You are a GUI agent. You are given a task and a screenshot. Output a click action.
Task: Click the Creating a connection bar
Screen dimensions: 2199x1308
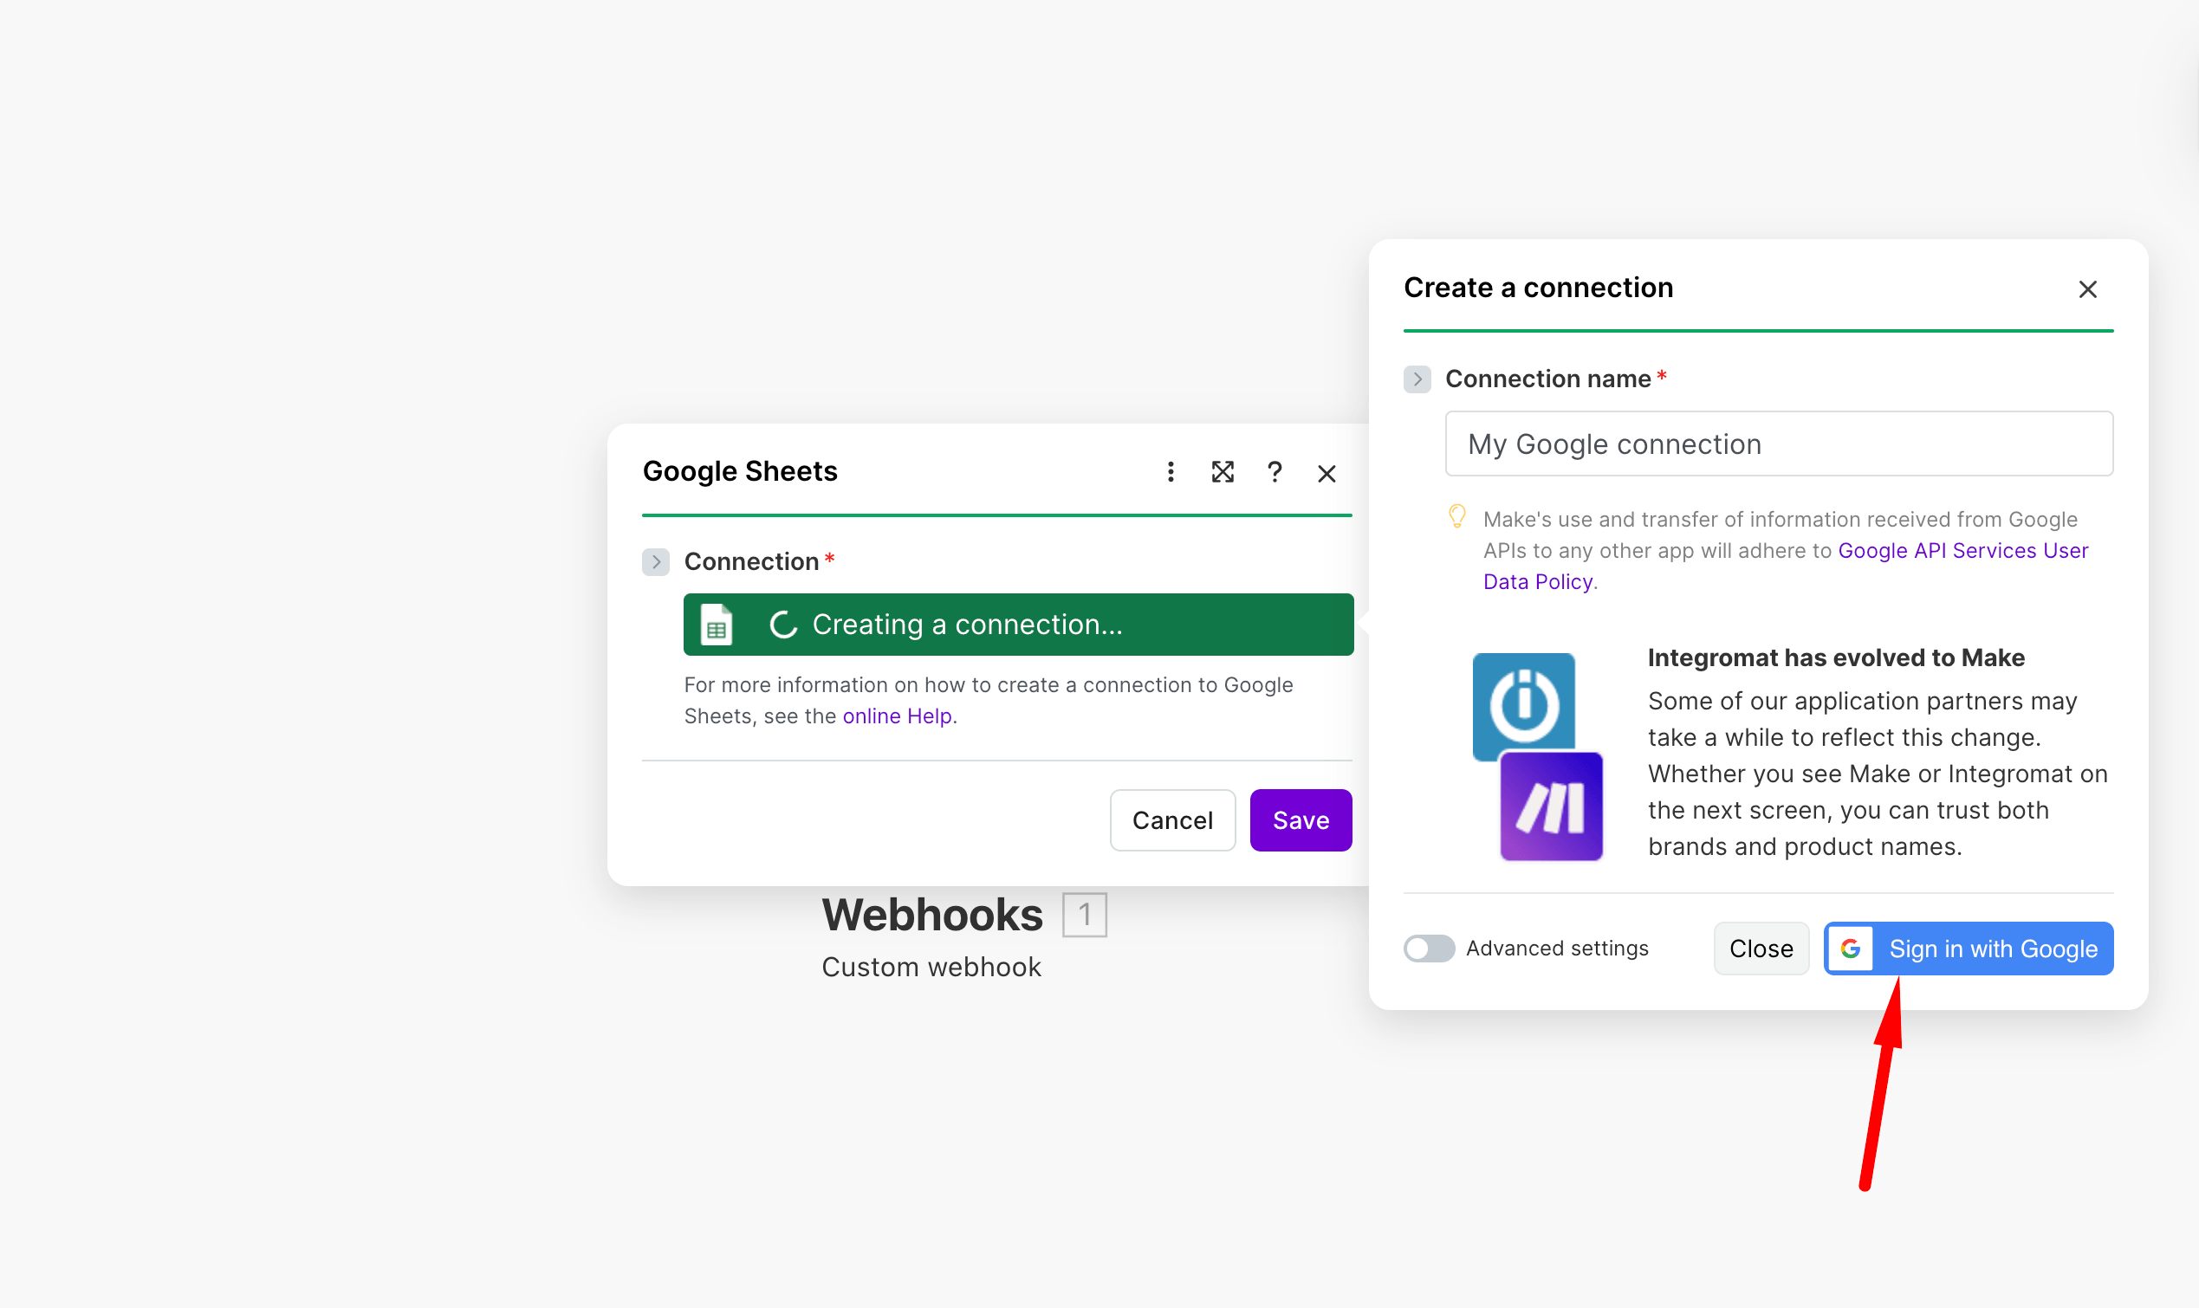(x=1019, y=625)
